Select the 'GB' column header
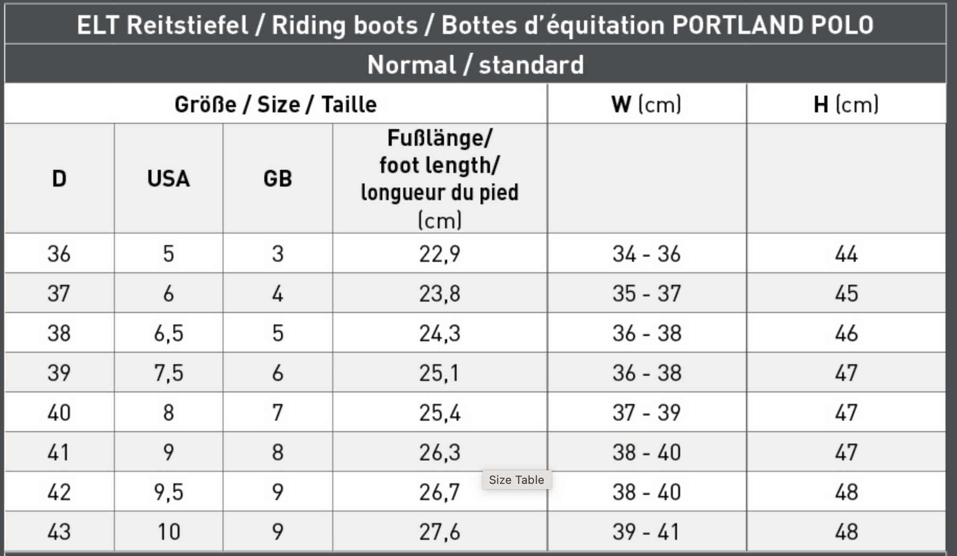The height and width of the screenshot is (556, 957). (278, 178)
